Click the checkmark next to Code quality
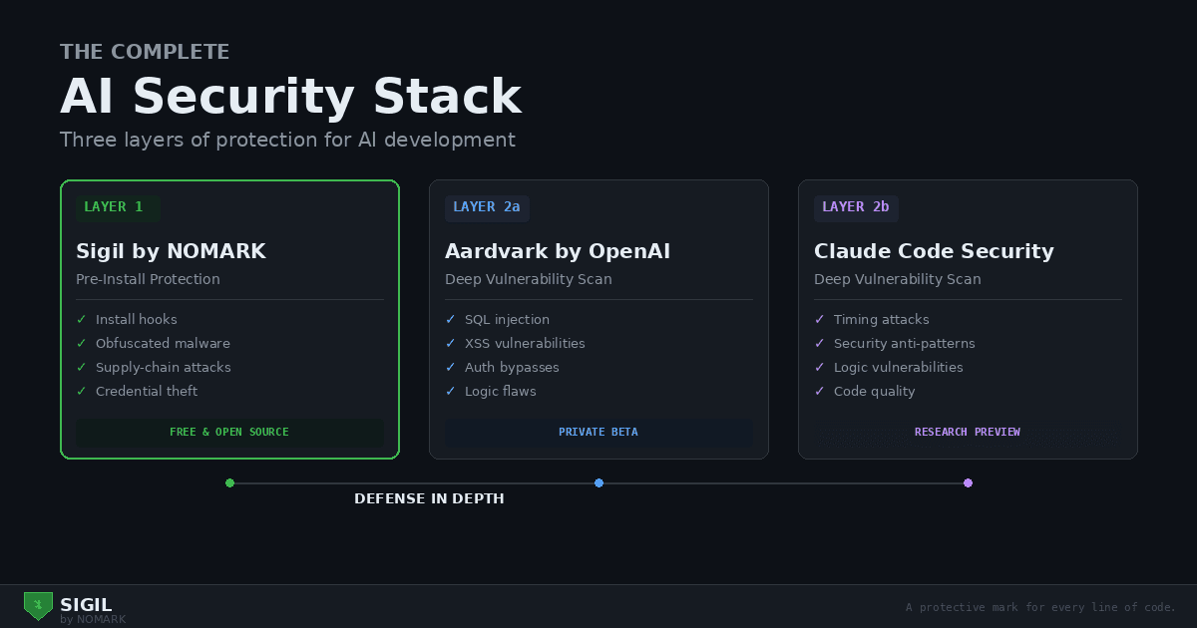 click(819, 391)
